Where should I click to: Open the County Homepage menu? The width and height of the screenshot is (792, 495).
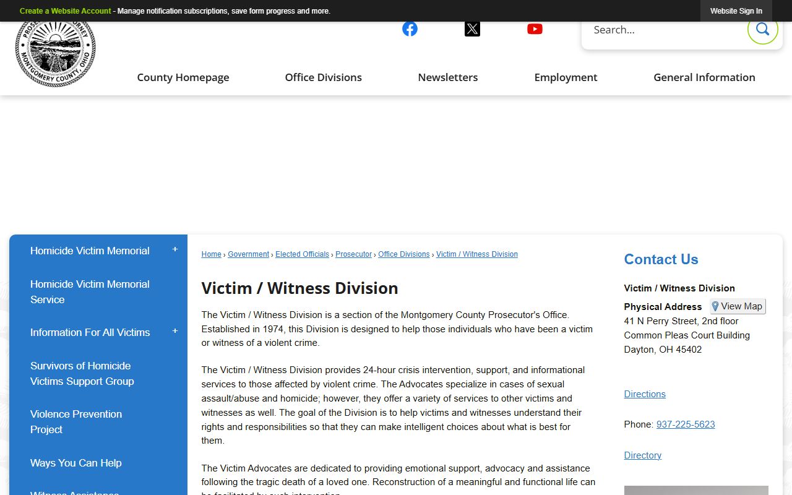(183, 77)
